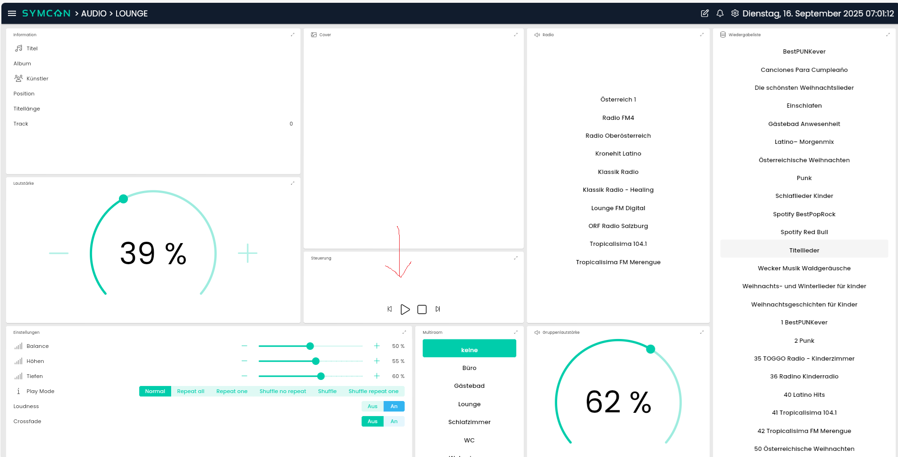
Task: Open settings gear in top bar
Action: click(x=734, y=14)
